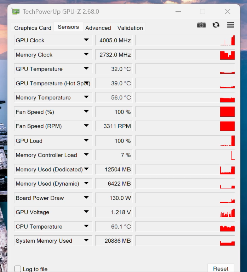Click the 56.0 °C memory temperature value
The width and height of the screenshot is (247, 272).
coord(114,97)
